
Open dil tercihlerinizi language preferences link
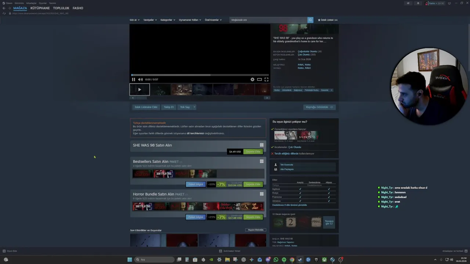click(x=195, y=133)
